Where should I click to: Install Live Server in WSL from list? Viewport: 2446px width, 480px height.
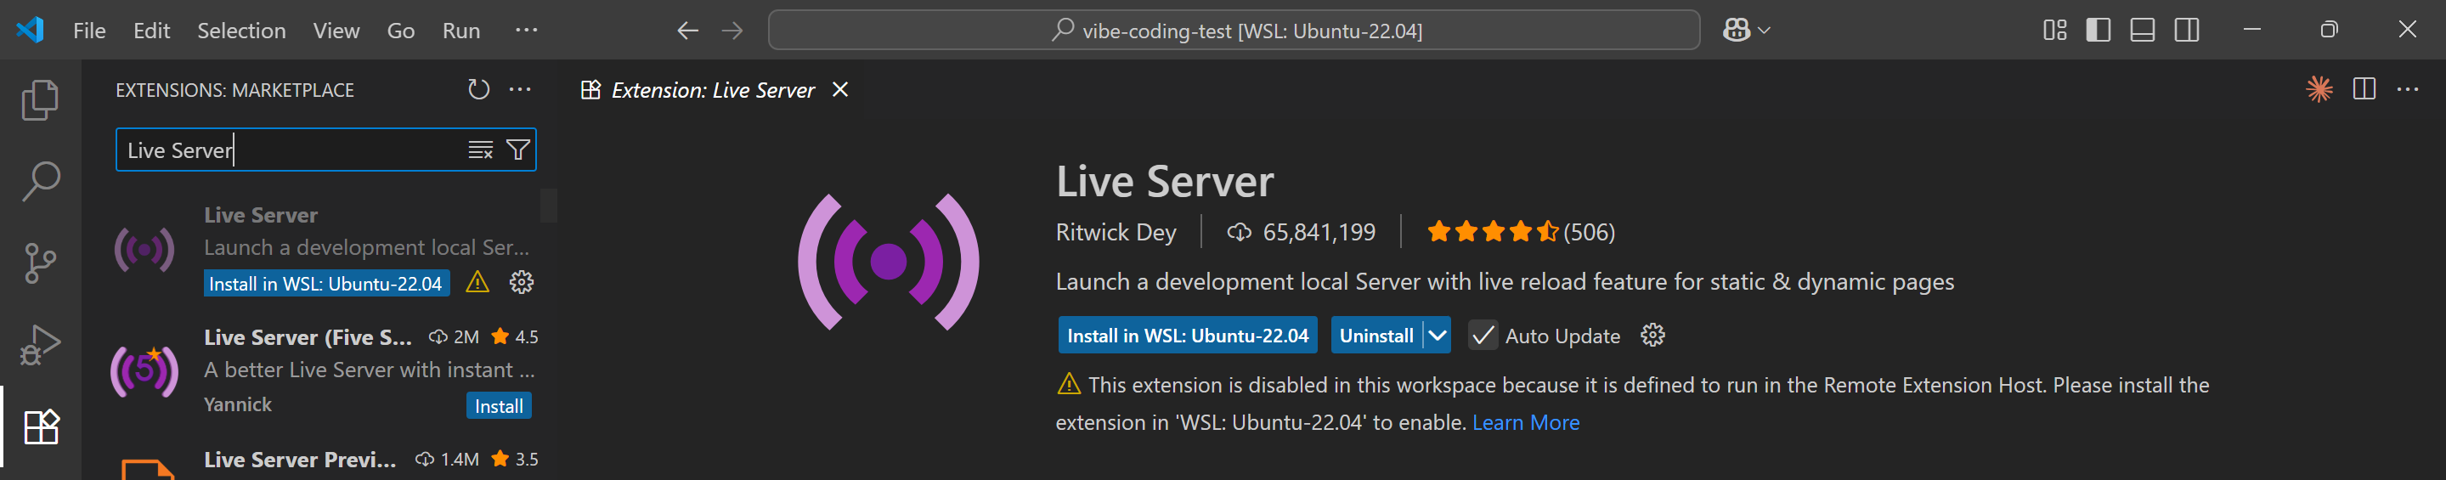[x=325, y=284]
